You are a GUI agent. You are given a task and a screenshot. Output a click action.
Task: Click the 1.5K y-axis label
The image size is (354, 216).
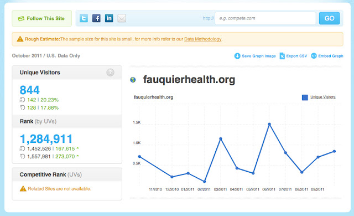pos(137,122)
